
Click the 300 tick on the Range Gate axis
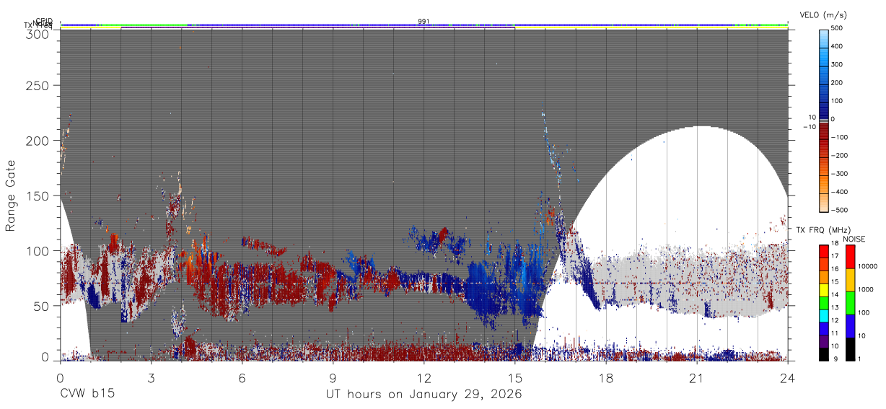pos(38,33)
